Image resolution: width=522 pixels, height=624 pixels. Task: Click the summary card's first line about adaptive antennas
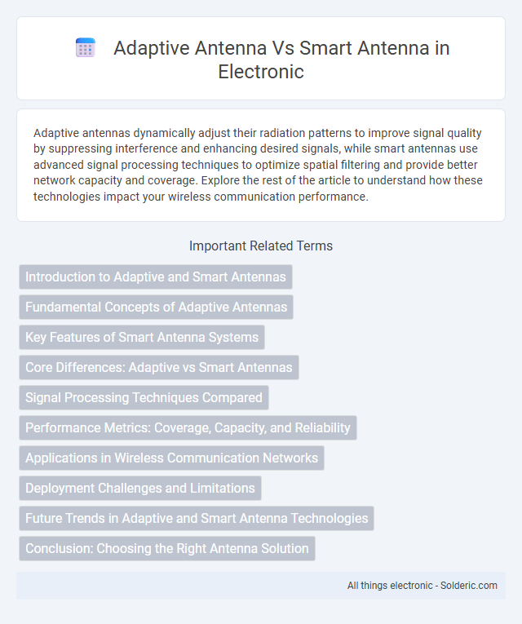[x=258, y=132]
